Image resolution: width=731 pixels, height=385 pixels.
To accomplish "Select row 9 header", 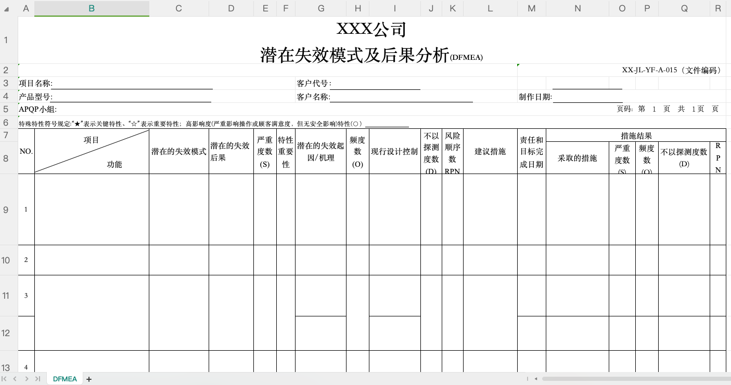I will 6,209.
